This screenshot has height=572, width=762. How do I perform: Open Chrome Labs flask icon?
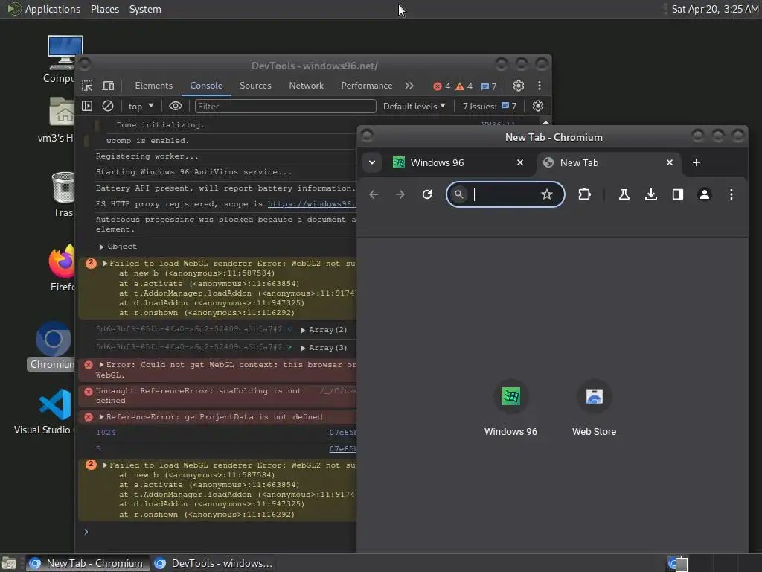(624, 194)
